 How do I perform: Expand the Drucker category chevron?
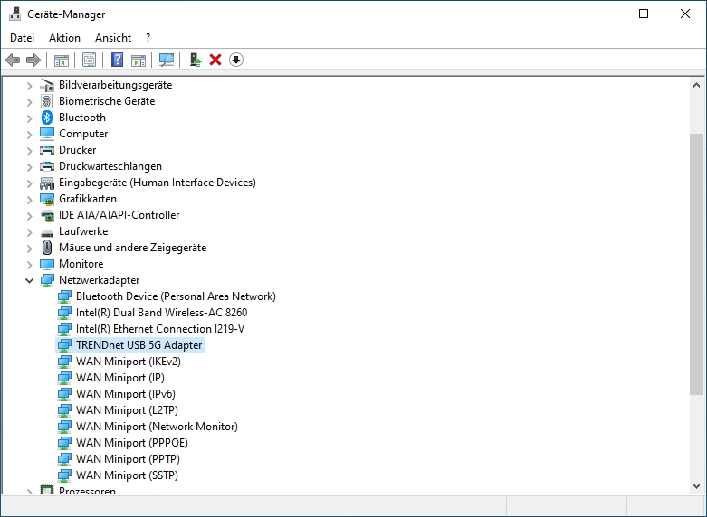click(x=29, y=150)
